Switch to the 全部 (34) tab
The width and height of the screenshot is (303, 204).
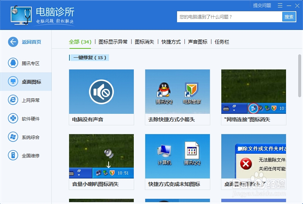coord(80,42)
